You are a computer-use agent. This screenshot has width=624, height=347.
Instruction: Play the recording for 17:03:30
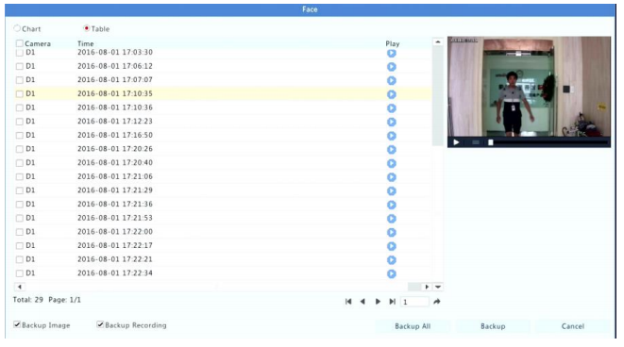point(392,53)
